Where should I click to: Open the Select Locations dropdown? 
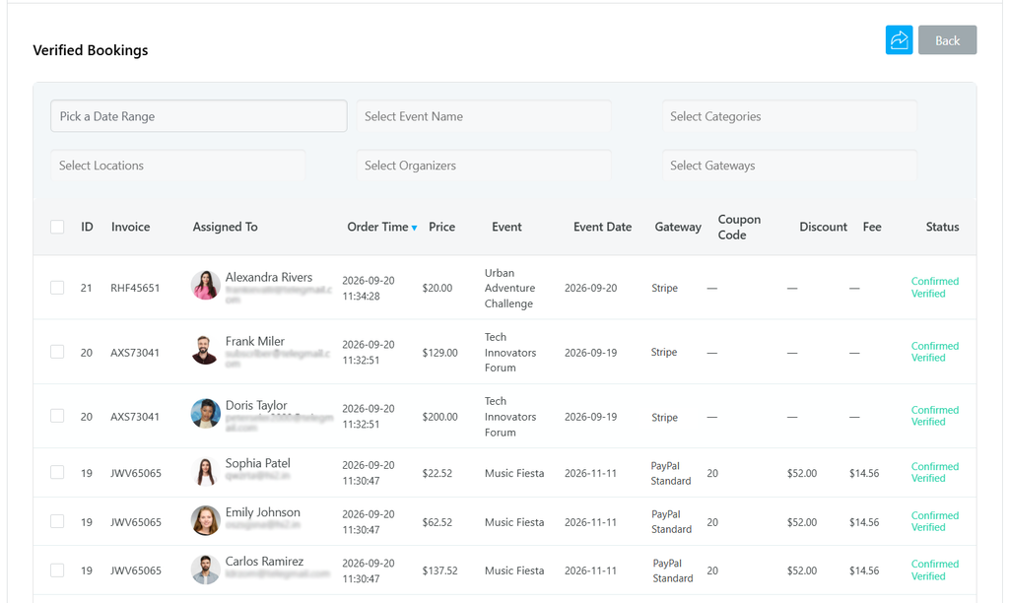[178, 166]
